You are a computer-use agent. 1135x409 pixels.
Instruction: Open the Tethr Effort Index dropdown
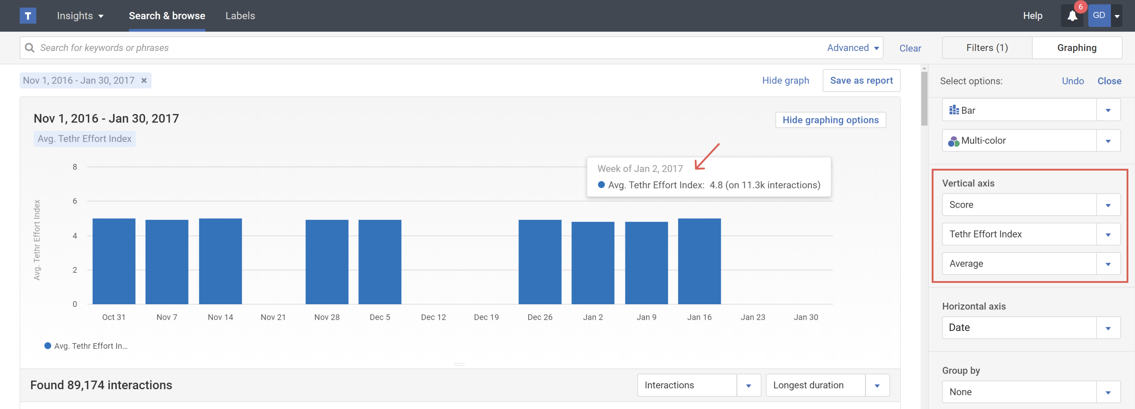(1031, 235)
